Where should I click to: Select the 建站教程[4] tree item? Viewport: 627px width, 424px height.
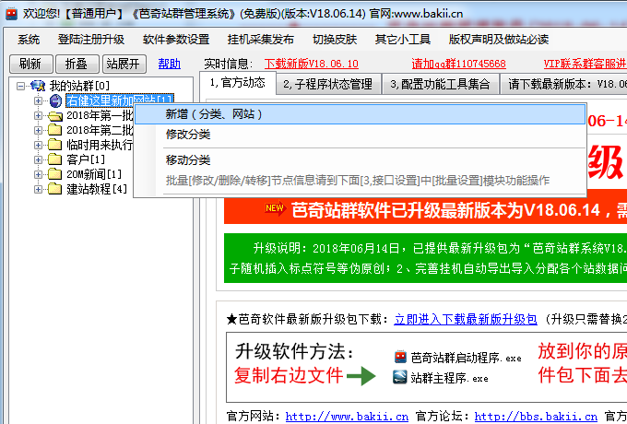tap(97, 189)
